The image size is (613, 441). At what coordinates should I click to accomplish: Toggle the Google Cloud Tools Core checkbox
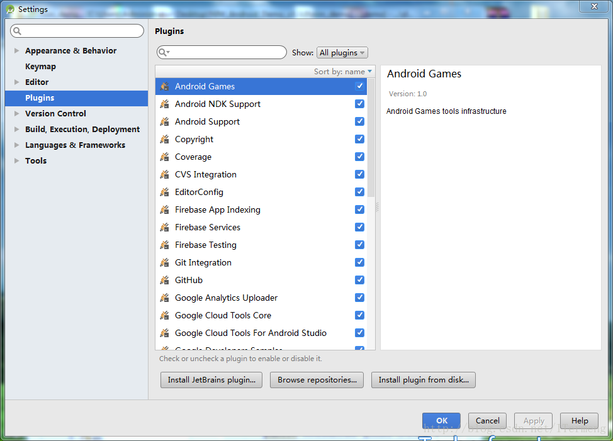pos(359,315)
